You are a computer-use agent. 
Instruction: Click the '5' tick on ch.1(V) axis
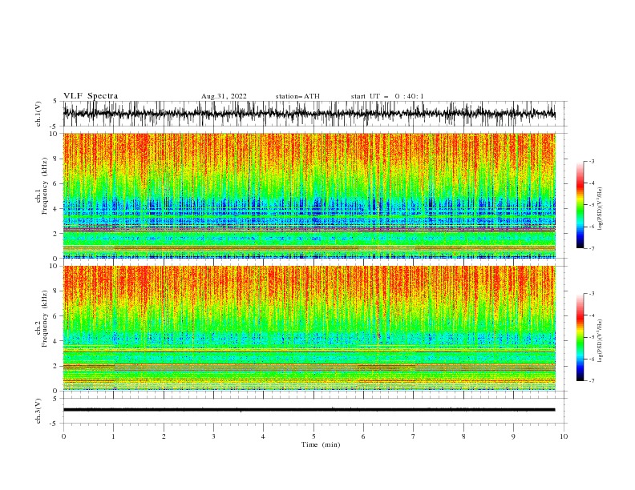[55, 101]
